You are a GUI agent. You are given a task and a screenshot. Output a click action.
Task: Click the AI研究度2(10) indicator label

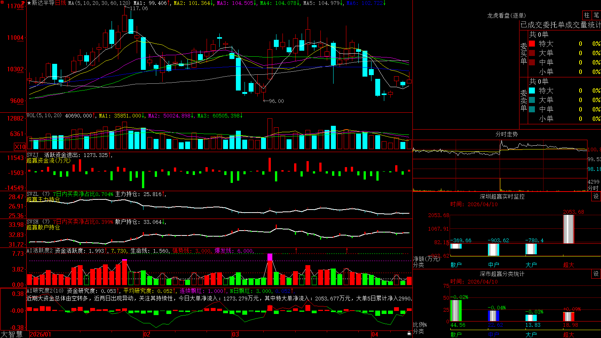coord(45,291)
